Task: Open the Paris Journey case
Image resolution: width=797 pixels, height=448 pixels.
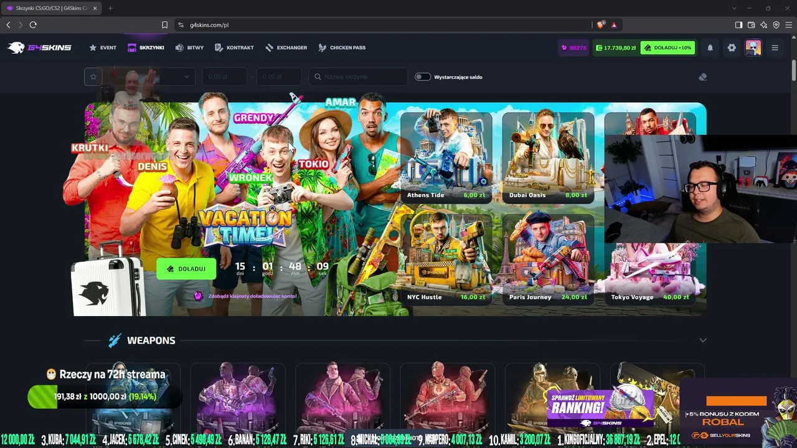Action: (548, 260)
